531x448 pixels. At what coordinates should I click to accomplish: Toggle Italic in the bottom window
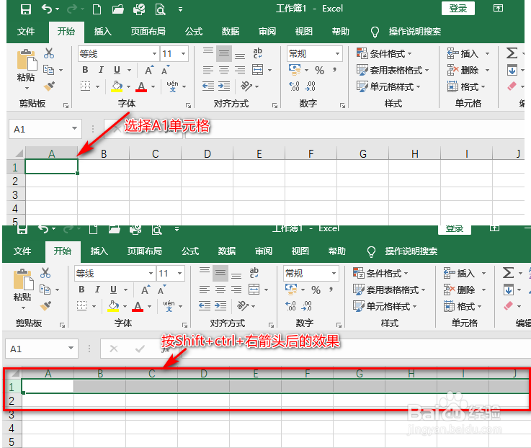[x=97, y=290]
